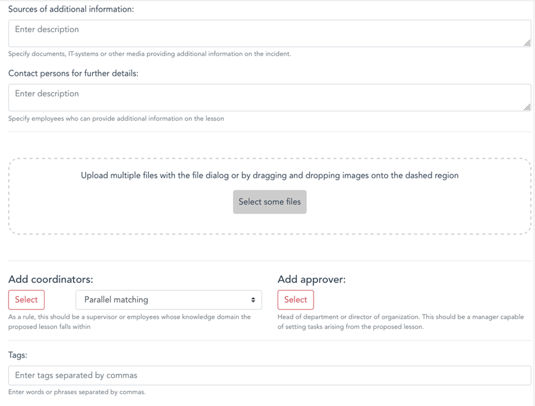Click the coordinators helper text about supervisors
Viewport: 535px width, 406px height.
pos(129,322)
